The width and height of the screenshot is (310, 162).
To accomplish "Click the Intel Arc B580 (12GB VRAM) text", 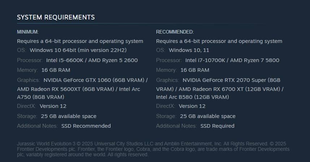I will pyautogui.click(x=193, y=97).
